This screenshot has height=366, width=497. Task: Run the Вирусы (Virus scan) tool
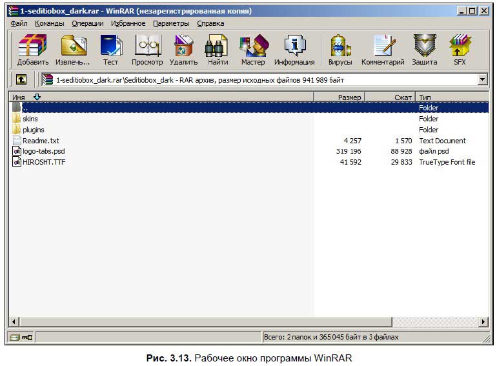(x=340, y=50)
